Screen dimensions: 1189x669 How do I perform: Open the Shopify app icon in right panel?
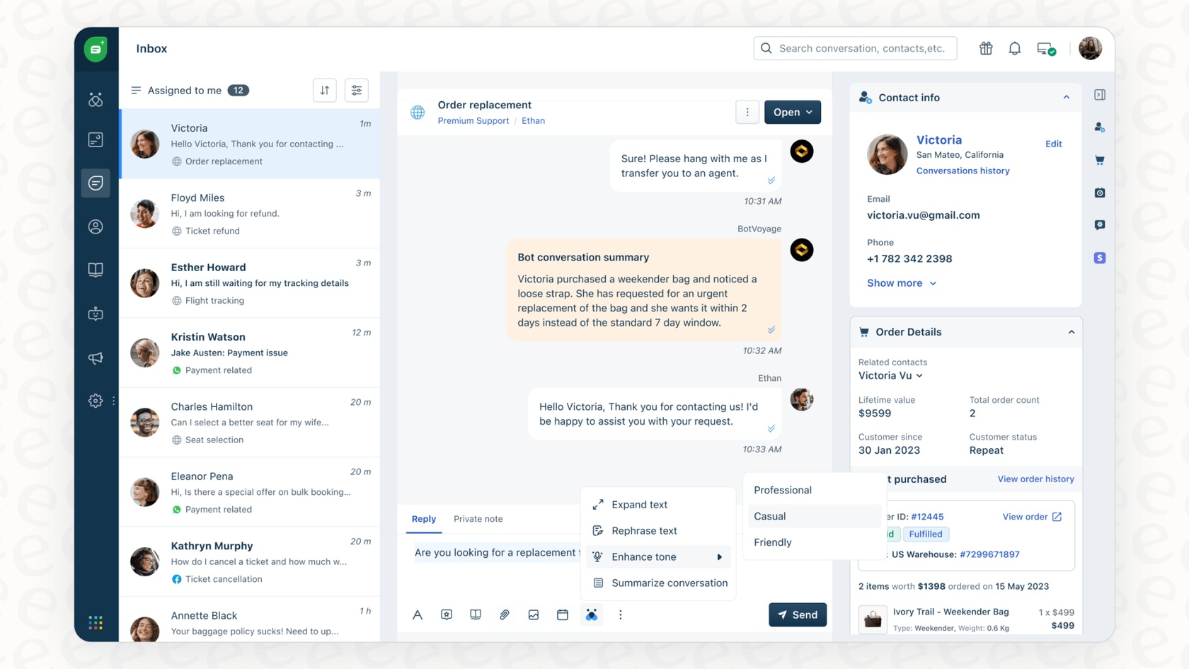(1100, 258)
